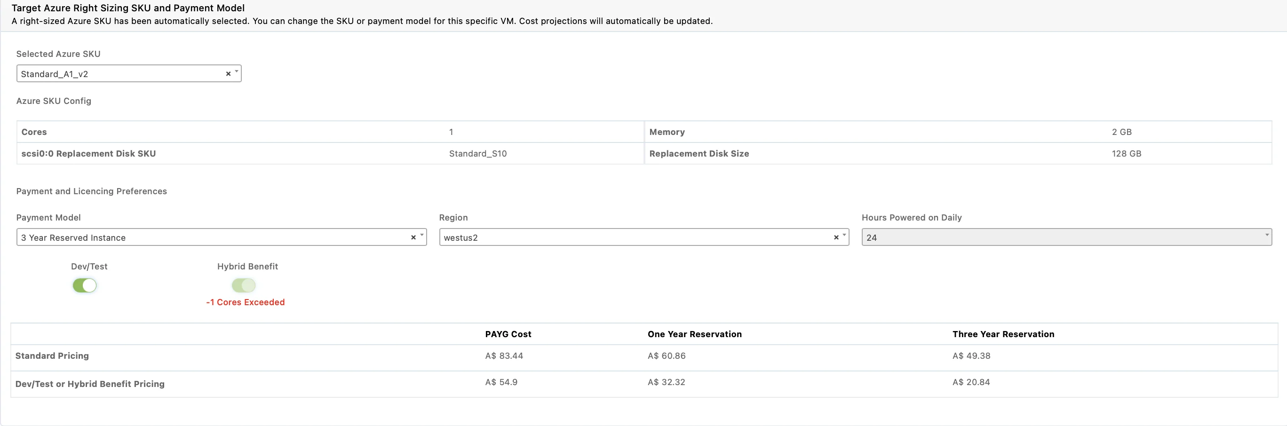Clear the selected Azure SKU Standard_A1_v2
The width and height of the screenshot is (1287, 426).
228,74
